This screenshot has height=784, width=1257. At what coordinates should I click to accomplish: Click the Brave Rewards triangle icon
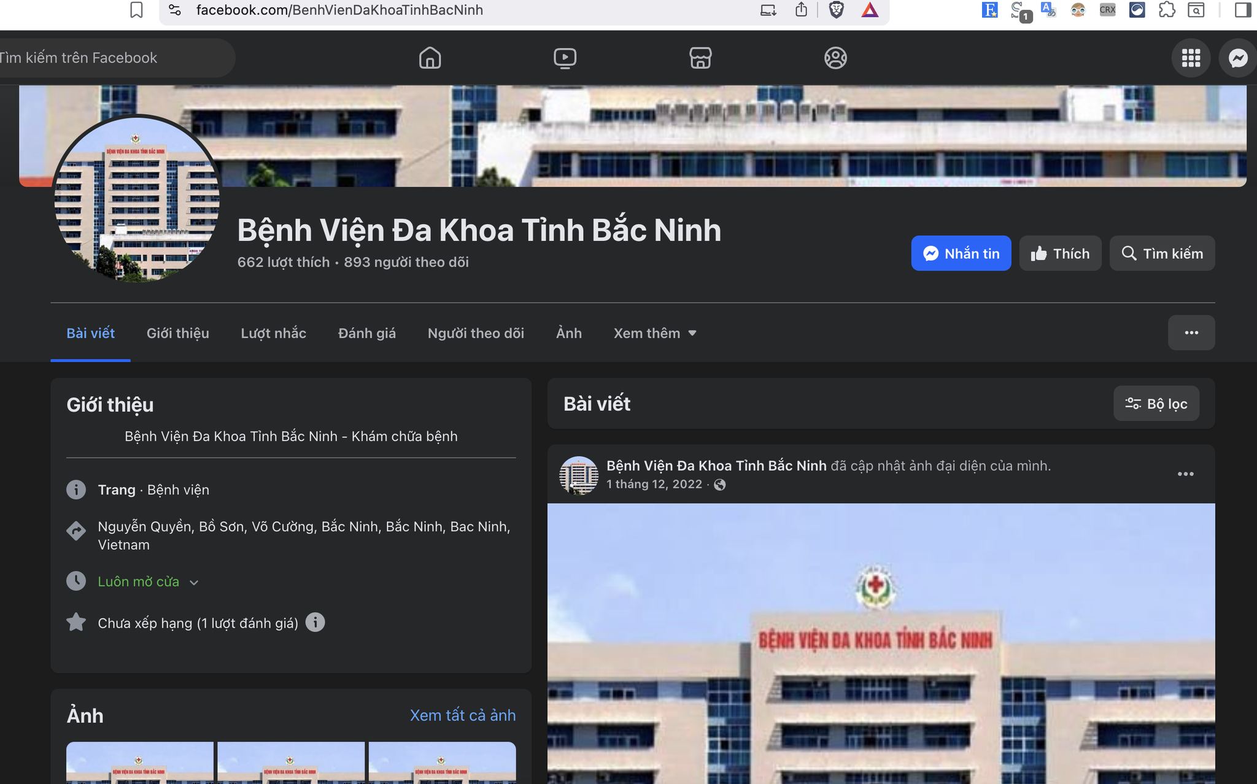point(870,10)
